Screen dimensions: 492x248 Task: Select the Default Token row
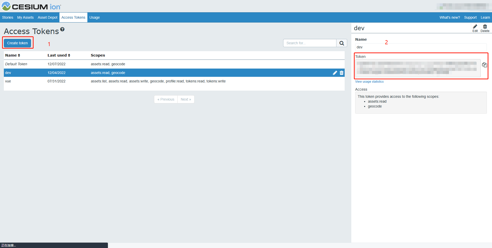coord(174,64)
